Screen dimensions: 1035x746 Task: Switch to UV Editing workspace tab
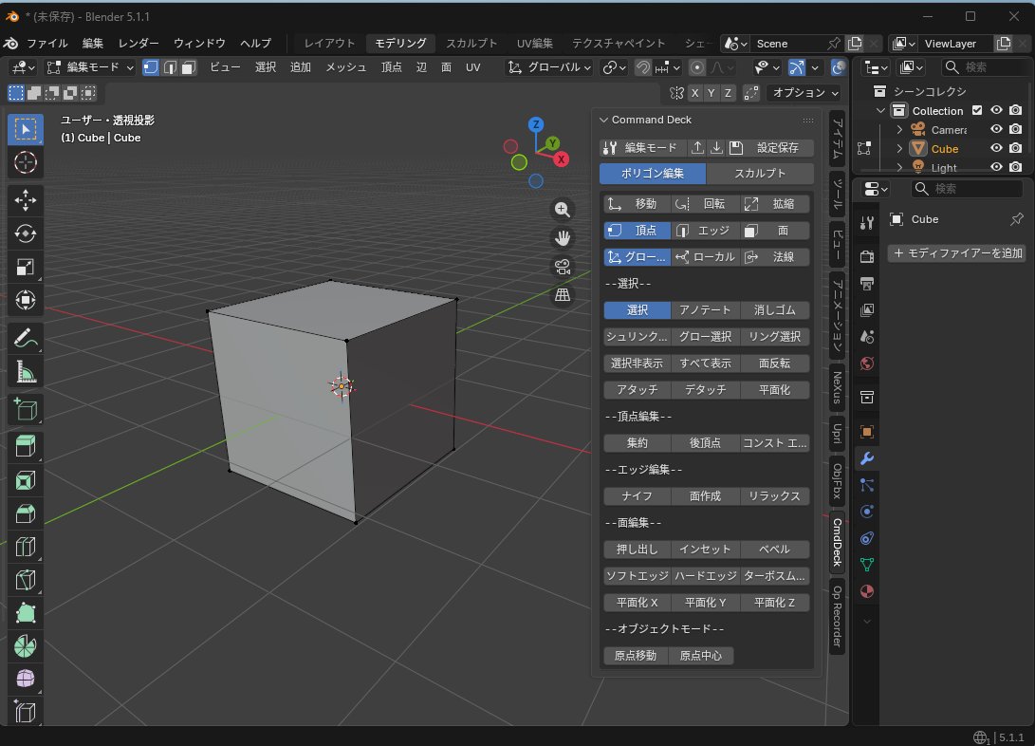coord(535,43)
